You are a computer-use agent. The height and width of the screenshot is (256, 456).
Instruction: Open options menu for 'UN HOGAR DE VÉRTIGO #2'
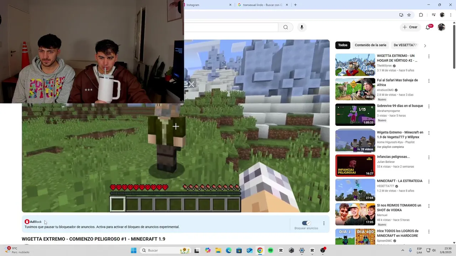[x=429, y=57]
